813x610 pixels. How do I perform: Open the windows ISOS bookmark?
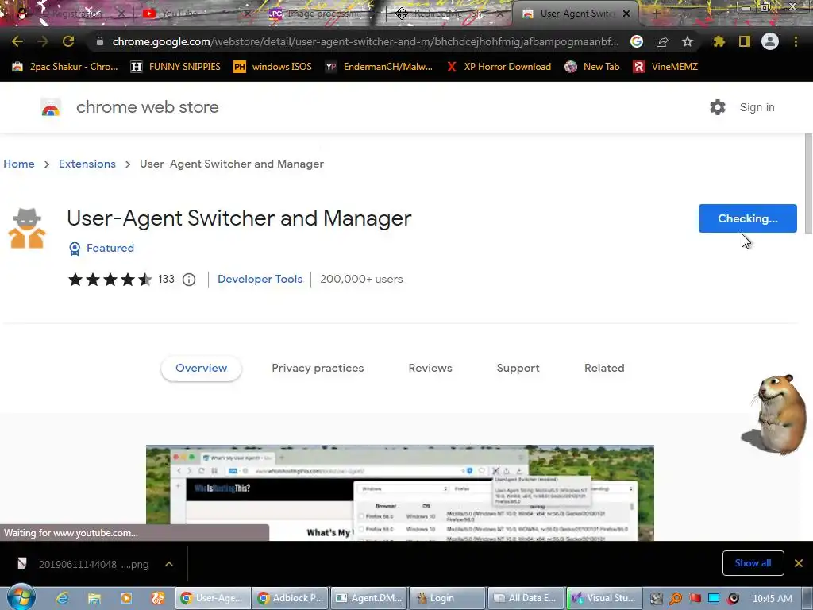[273, 67]
